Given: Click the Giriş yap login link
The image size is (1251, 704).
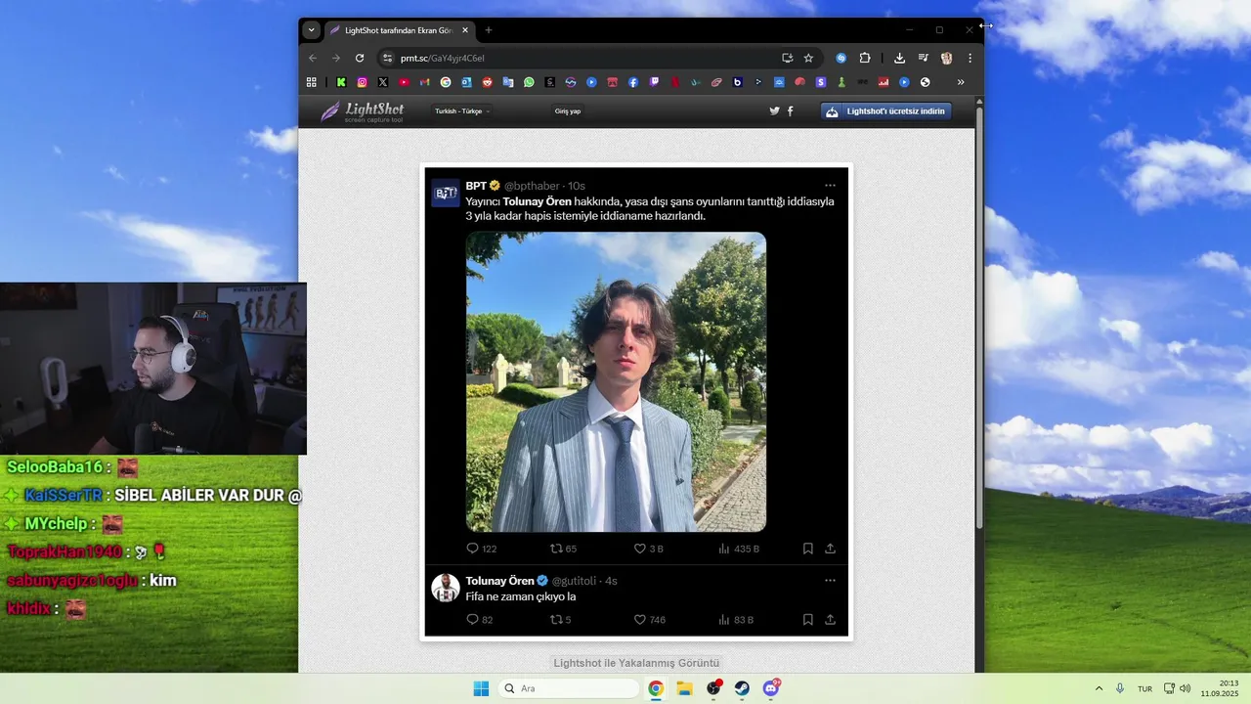Looking at the screenshot, I should click(x=568, y=111).
